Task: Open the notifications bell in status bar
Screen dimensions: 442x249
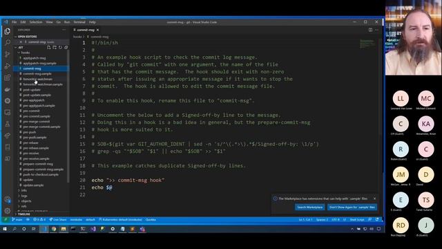Action: [x=377, y=220]
